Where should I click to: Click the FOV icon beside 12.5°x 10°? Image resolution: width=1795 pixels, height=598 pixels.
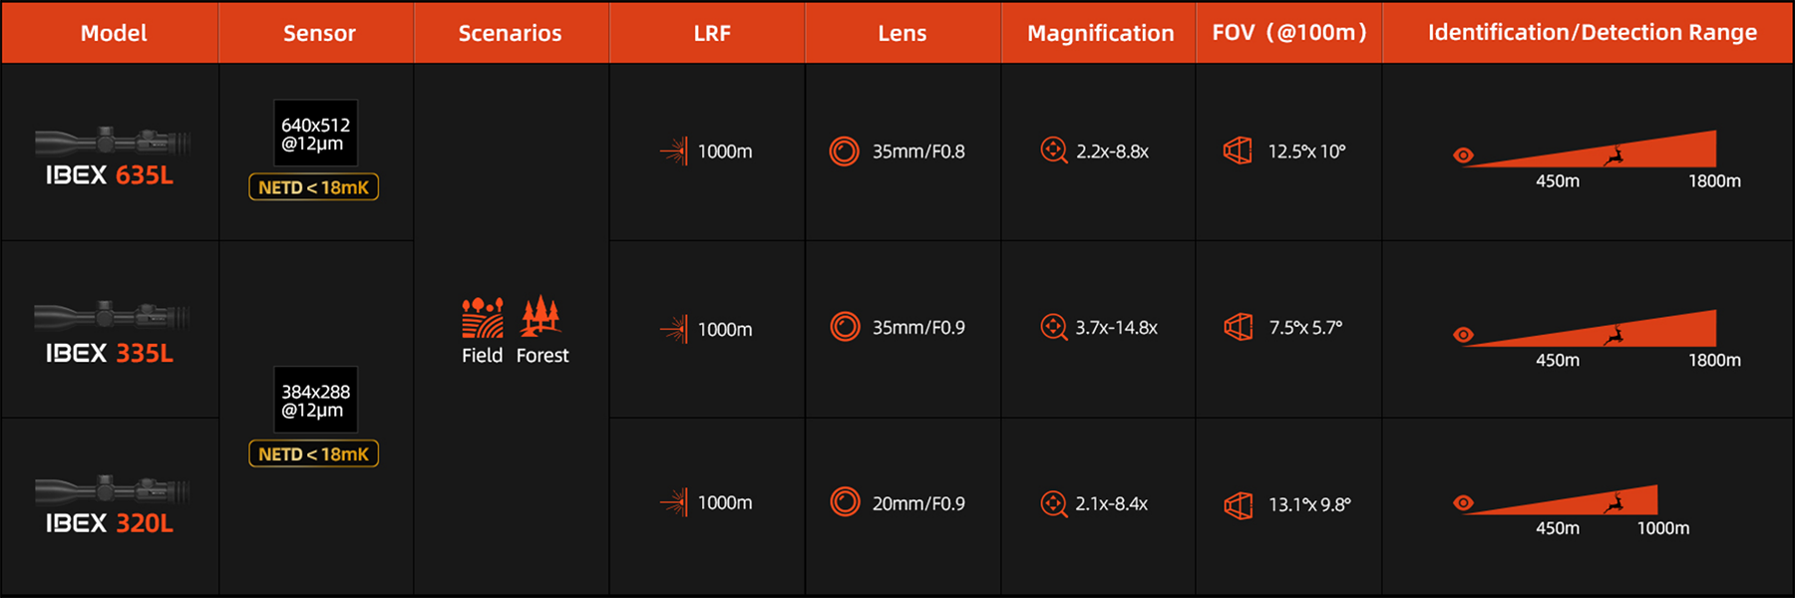point(1238,151)
